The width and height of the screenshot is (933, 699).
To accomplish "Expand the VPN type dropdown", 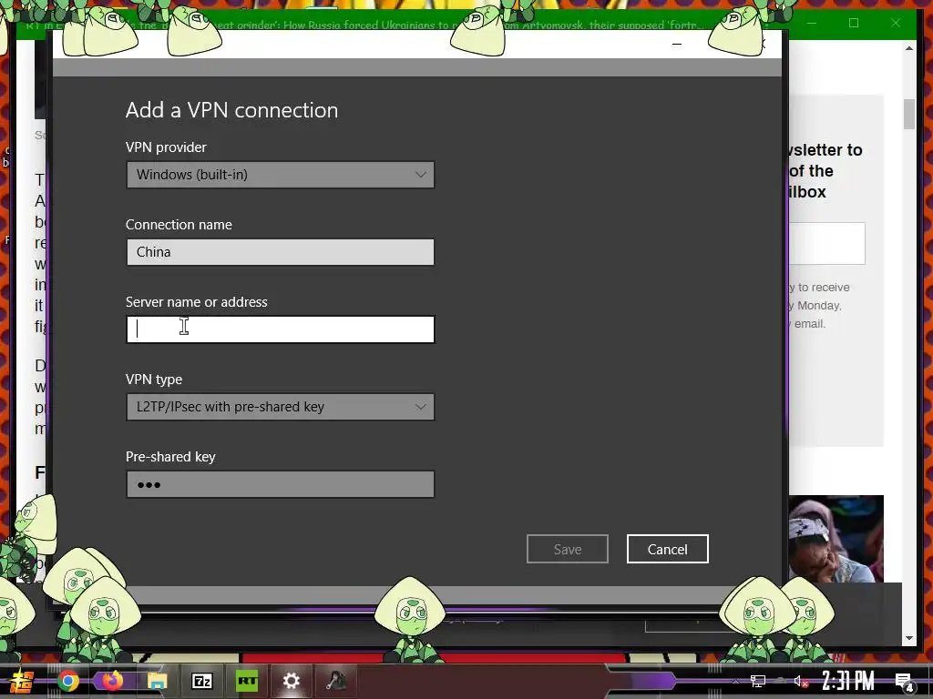I will (x=281, y=407).
